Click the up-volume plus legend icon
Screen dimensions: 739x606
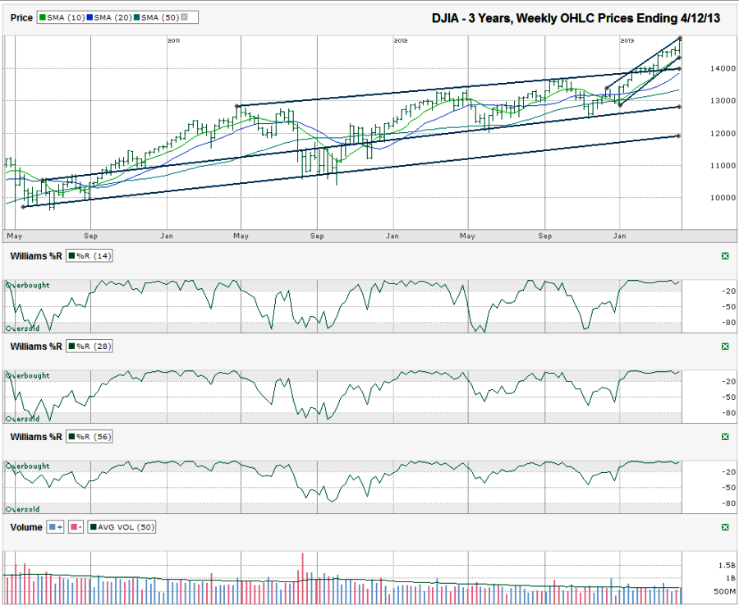click(56, 527)
